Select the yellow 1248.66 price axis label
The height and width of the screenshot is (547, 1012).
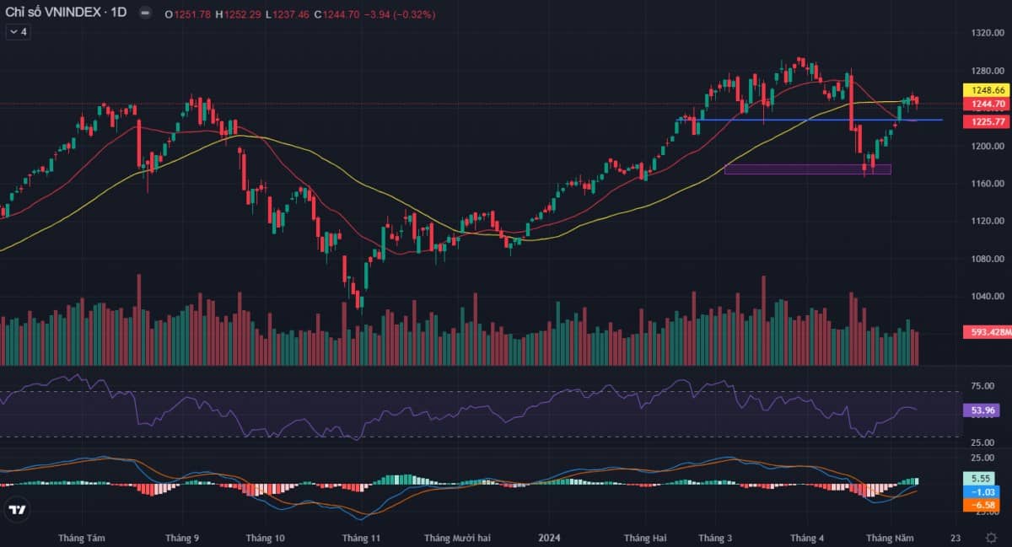(x=988, y=89)
